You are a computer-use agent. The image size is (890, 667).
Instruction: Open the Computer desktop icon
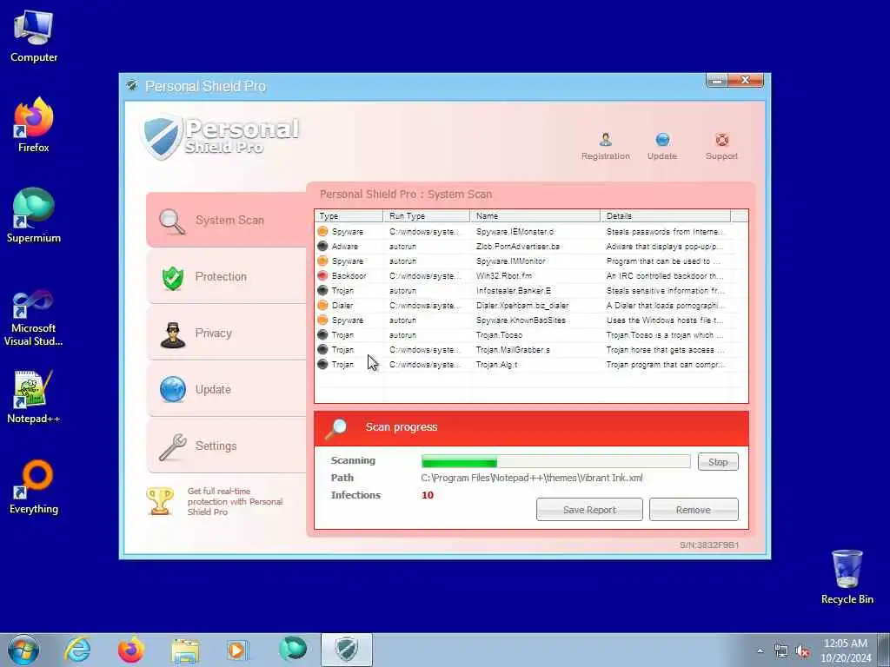tap(34, 36)
